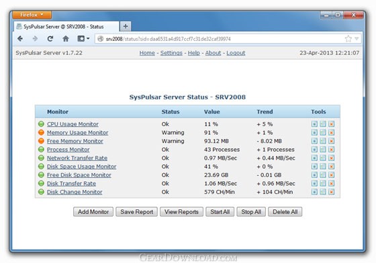Open the Help link in the page header
This screenshot has height=263, width=376.
(x=194, y=53)
